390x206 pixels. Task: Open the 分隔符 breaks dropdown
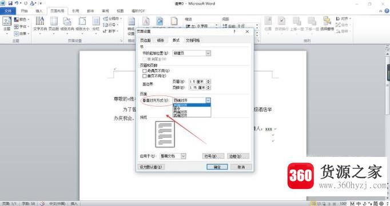[x=113, y=19]
